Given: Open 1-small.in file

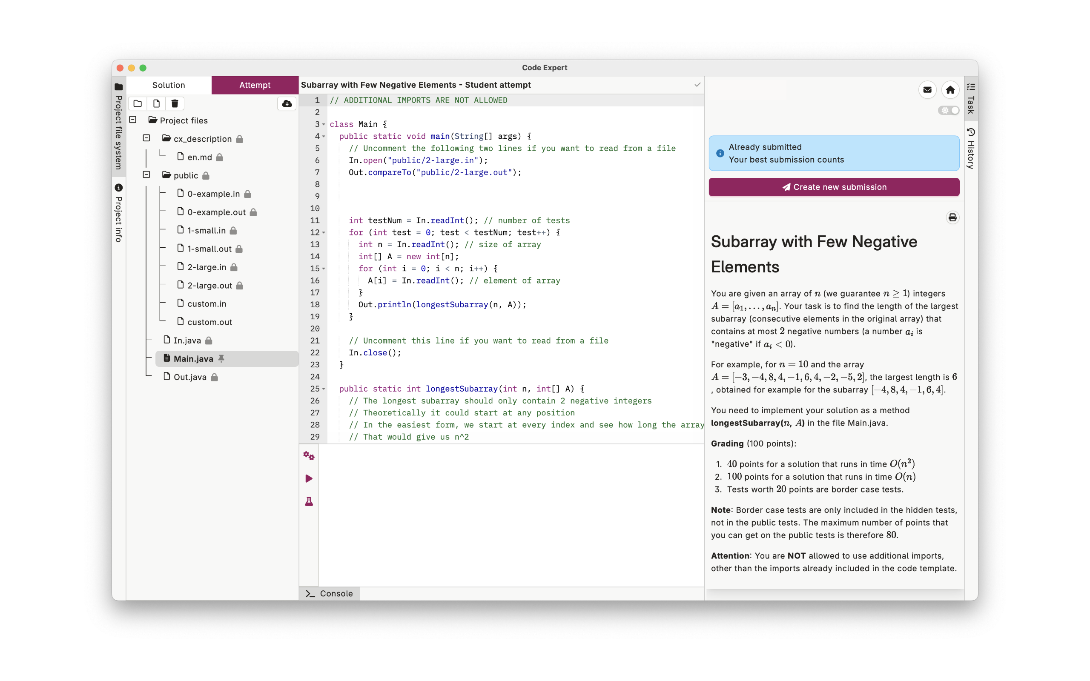Looking at the screenshot, I should pyautogui.click(x=206, y=230).
